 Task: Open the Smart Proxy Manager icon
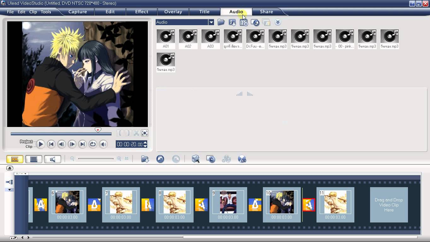196,159
